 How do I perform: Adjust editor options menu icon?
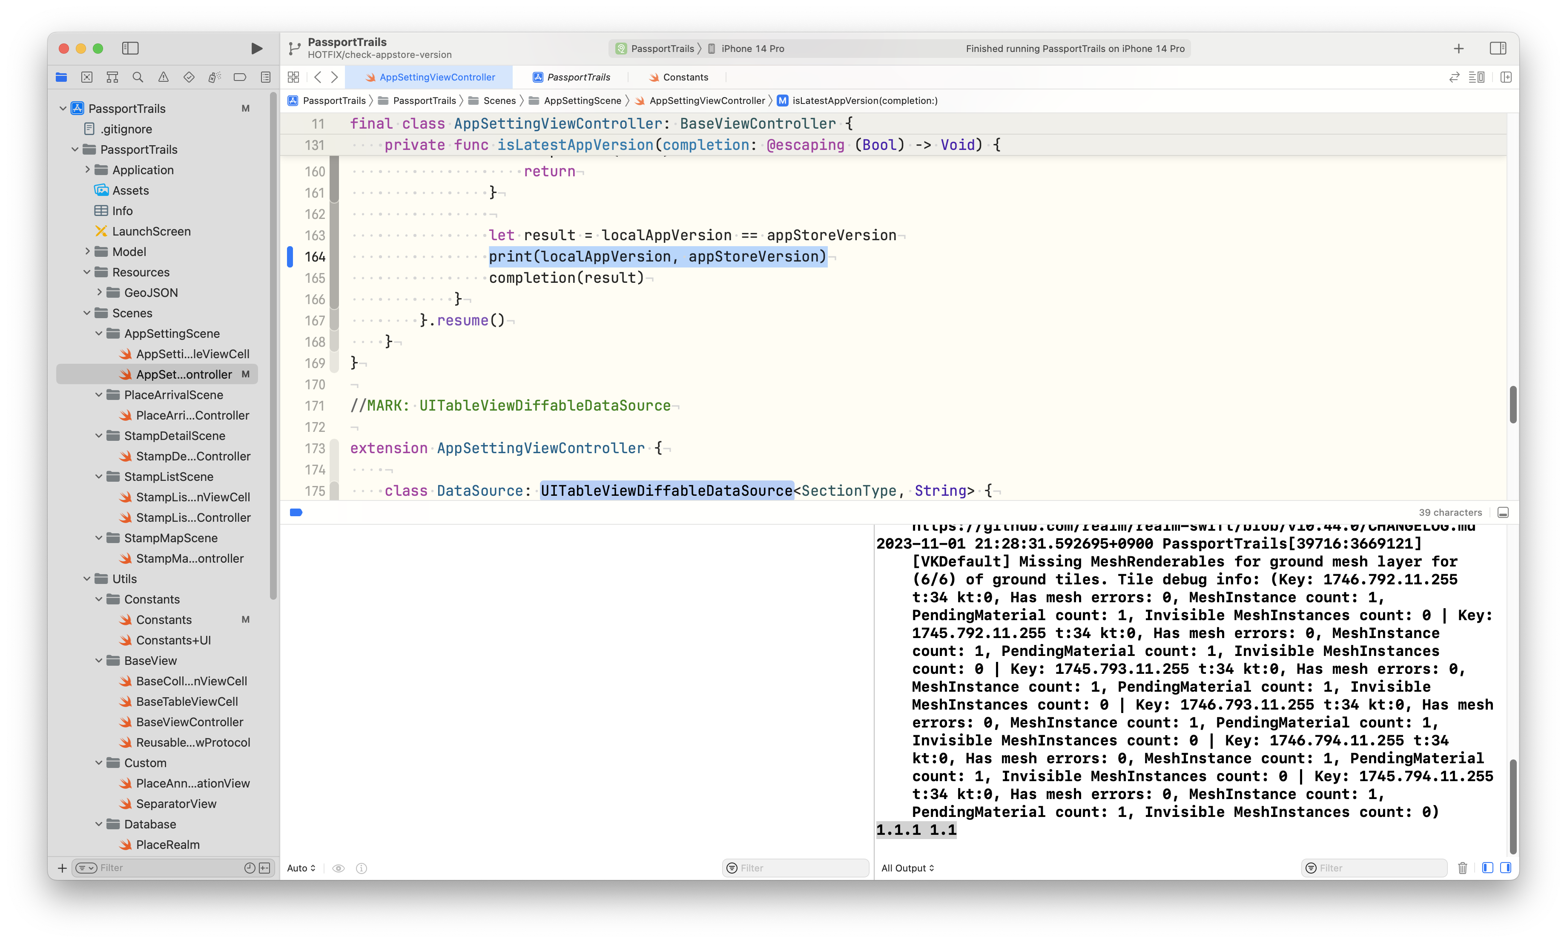[x=1477, y=77]
